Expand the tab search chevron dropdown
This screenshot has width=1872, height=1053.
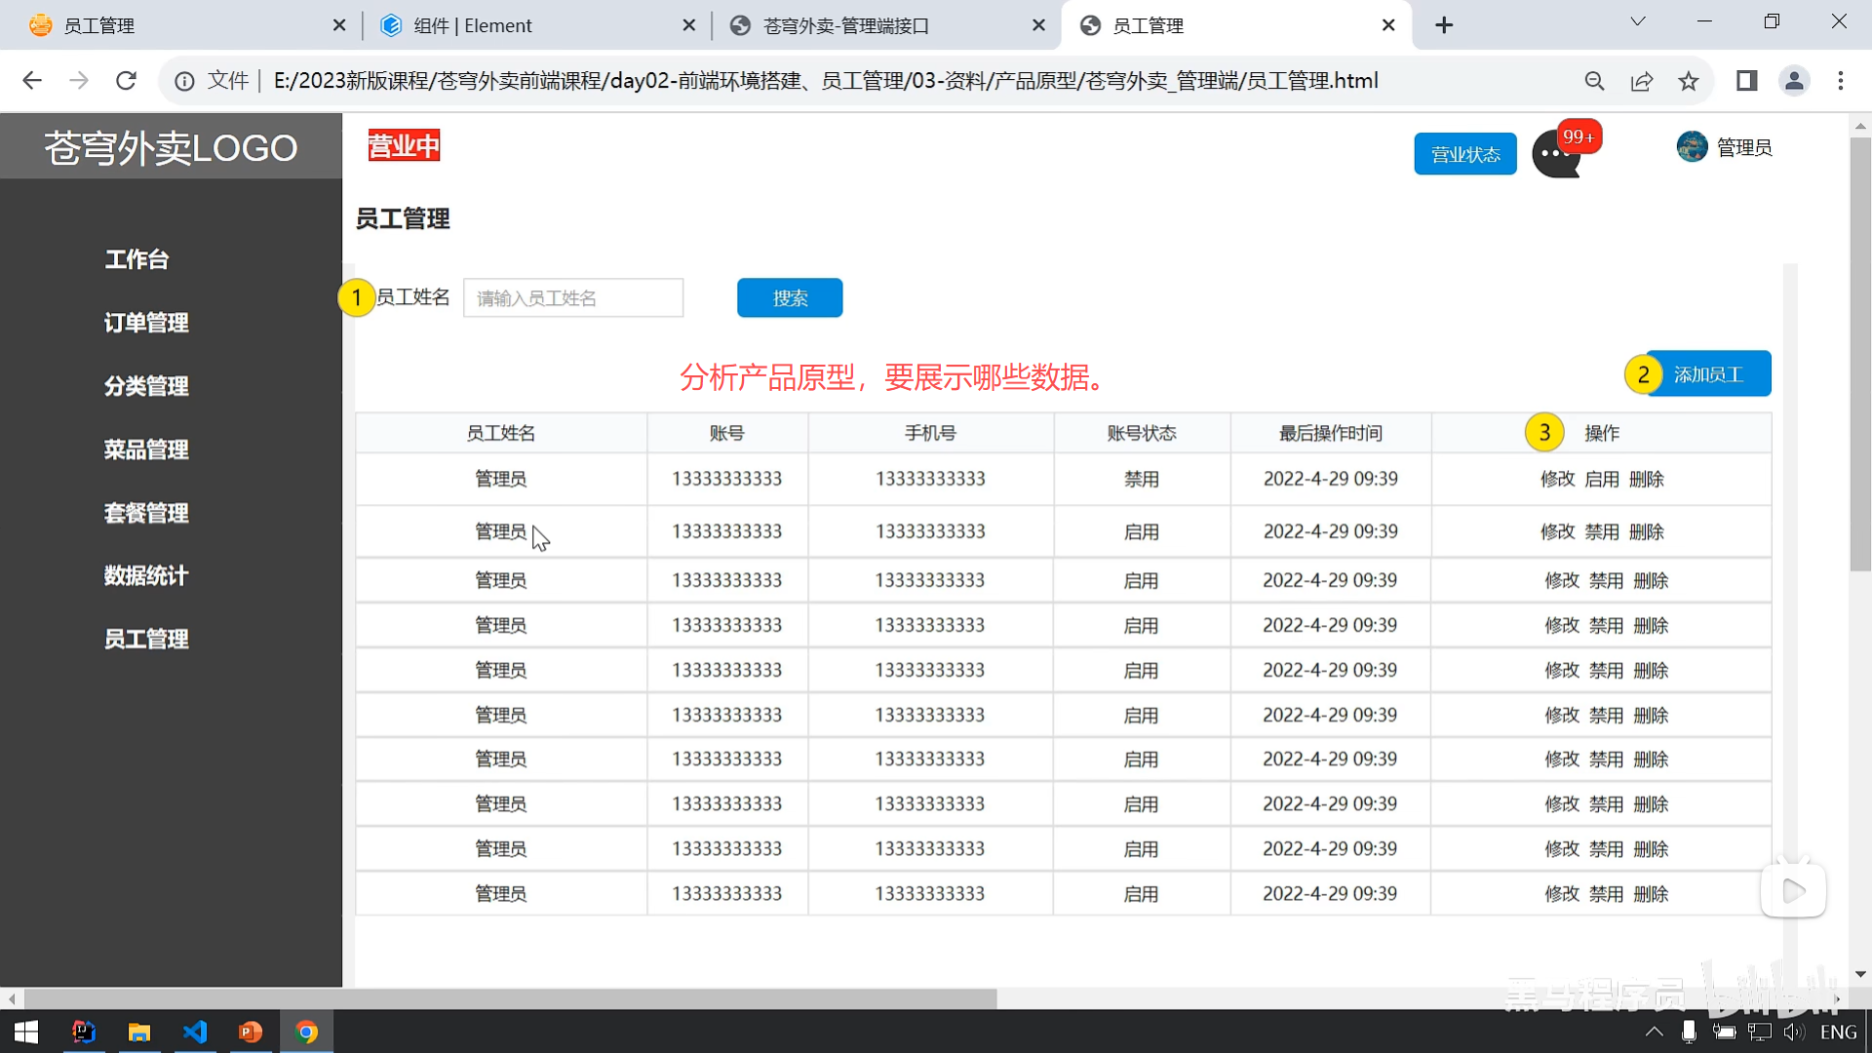(x=1638, y=21)
